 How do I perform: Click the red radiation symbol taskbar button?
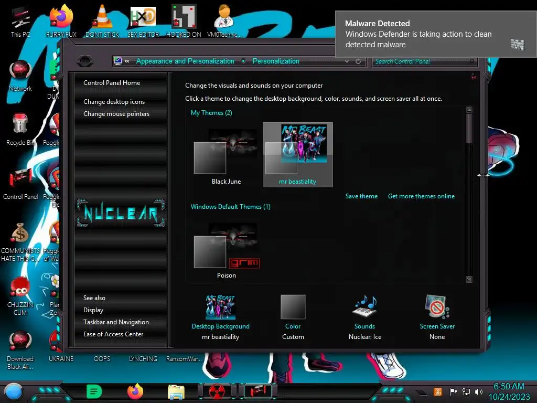[x=217, y=391]
